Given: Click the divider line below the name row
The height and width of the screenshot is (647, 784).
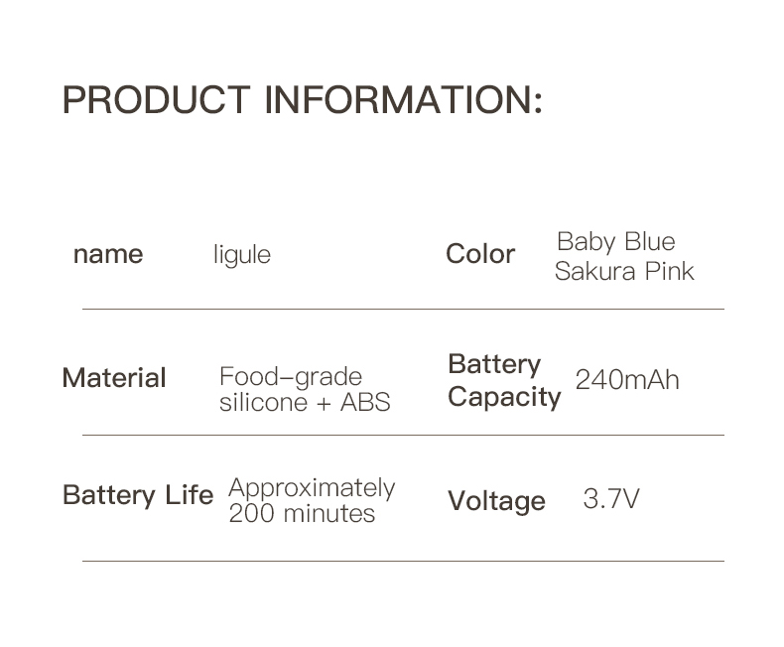Looking at the screenshot, I should (x=402, y=310).
